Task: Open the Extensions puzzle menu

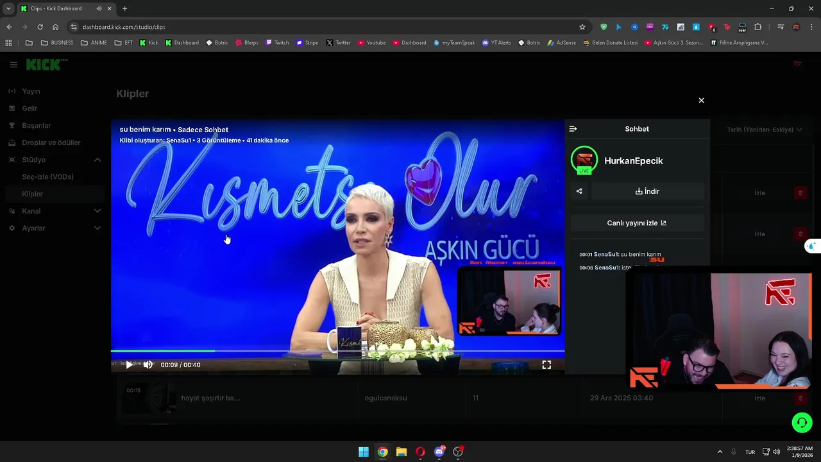Action: (758, 27)
